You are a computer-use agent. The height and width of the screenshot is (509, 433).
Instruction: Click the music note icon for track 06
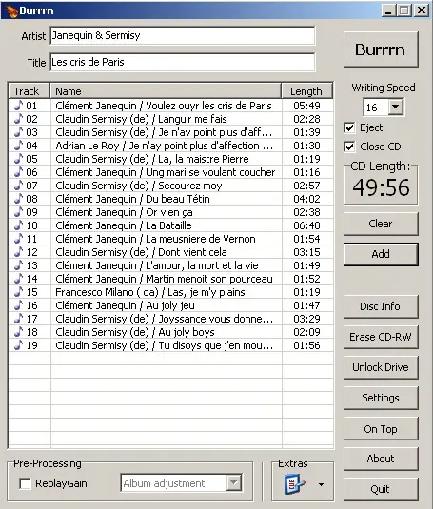click(x=19, y=171)
